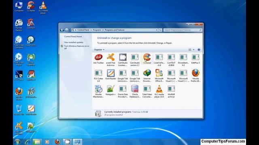
Task: Click Programs in address breadcrumb
Action: pos(97,30)
